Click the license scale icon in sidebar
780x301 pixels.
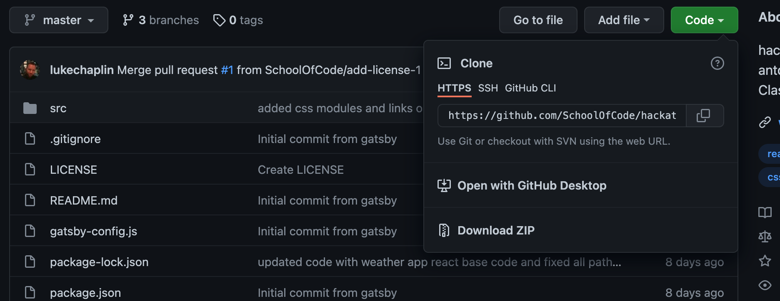coord(765,237)
